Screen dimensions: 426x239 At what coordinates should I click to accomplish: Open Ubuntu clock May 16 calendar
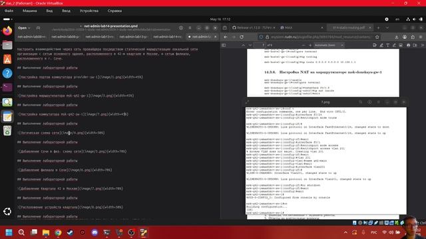[220, 19]
